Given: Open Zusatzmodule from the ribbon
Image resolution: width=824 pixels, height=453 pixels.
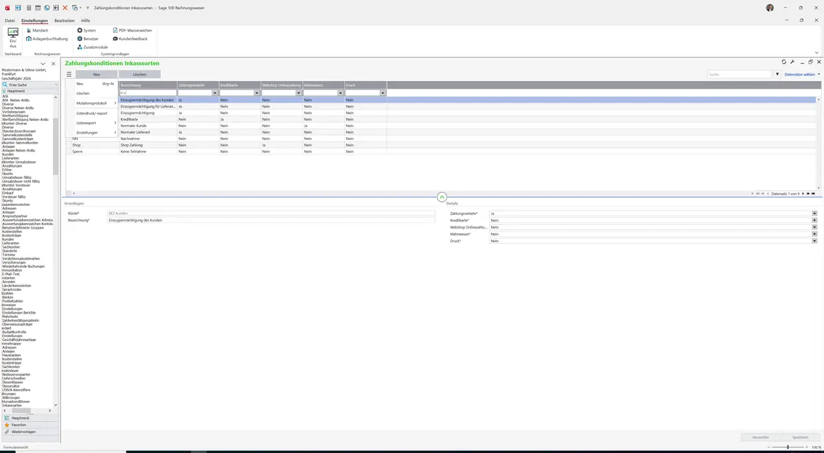Looking at the screenshot, I should [93, 47].
